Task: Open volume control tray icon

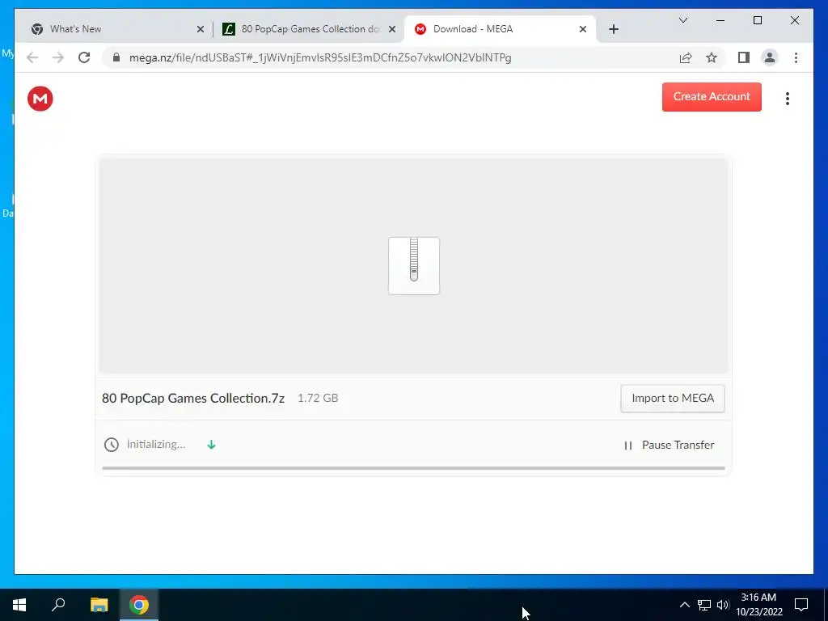Action: click(x=723, y=605)
